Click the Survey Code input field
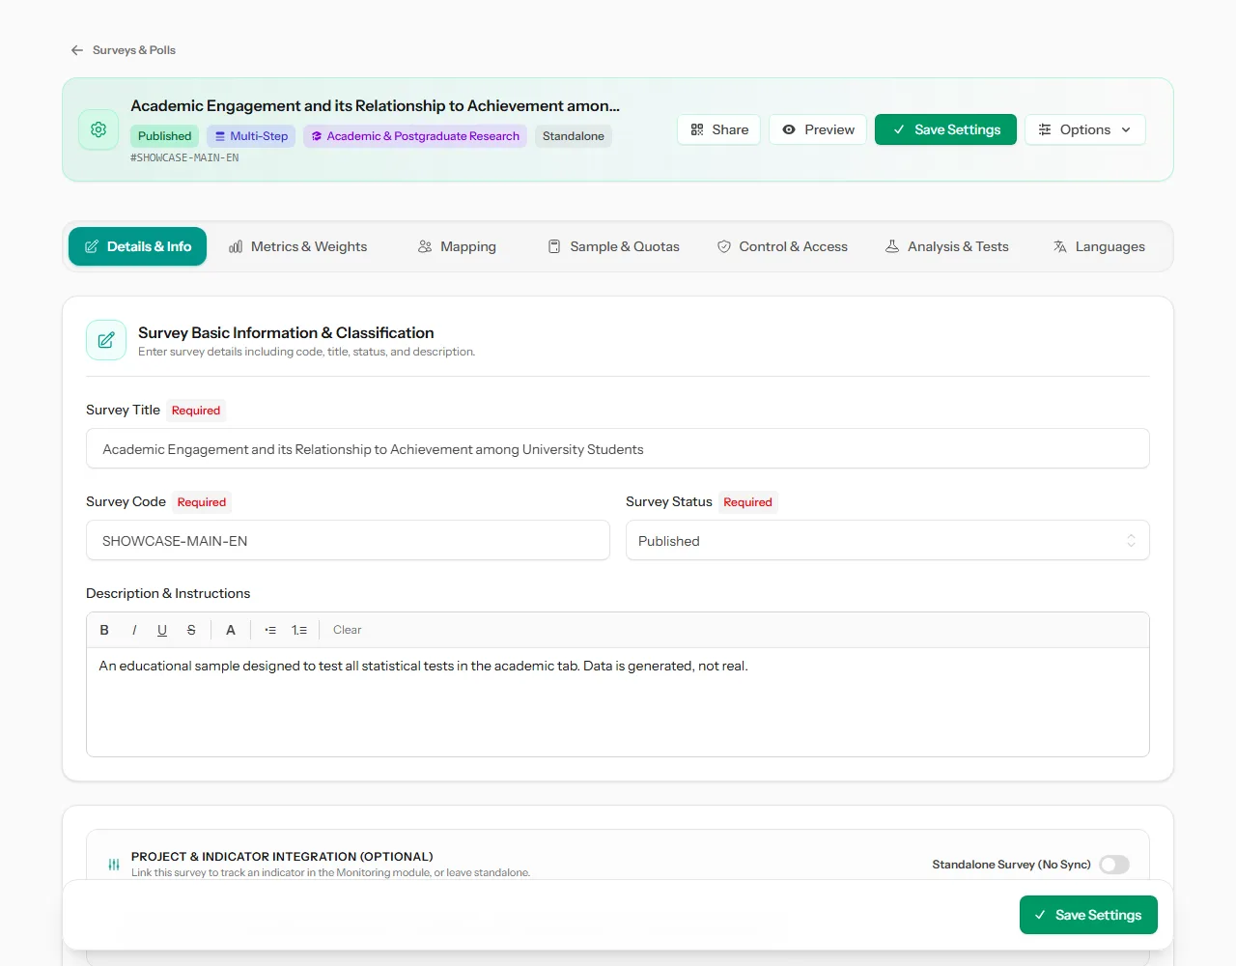The image size is (1236, 966). pyautogui.click(x=348, y=541)
